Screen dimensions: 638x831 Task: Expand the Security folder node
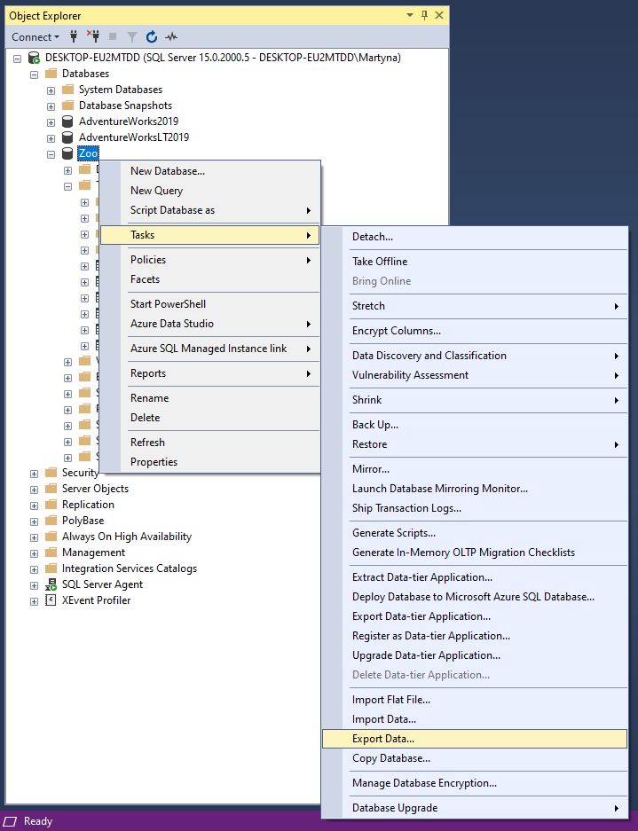pos(34,474)
